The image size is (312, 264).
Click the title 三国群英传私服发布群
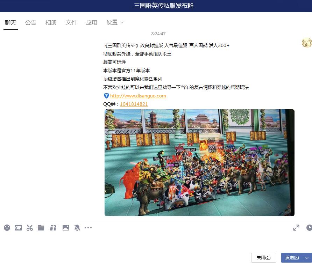tap(164, 6)
